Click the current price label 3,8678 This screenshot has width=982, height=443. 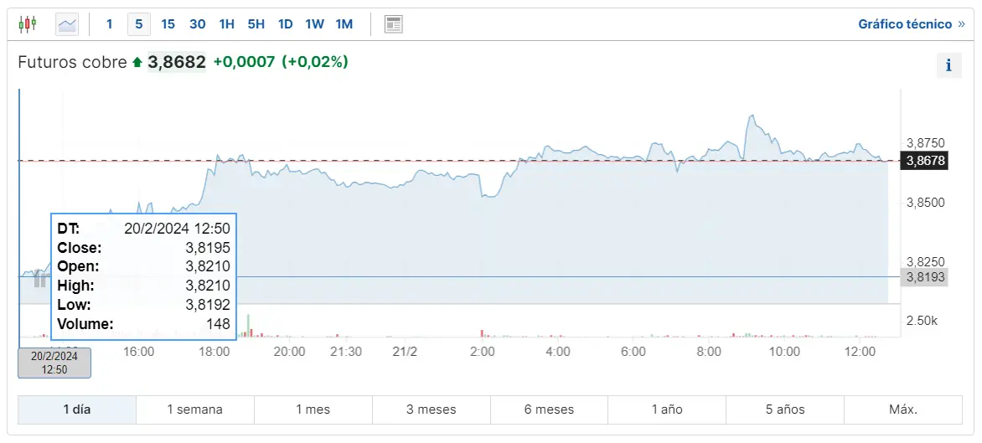(924, 161)
